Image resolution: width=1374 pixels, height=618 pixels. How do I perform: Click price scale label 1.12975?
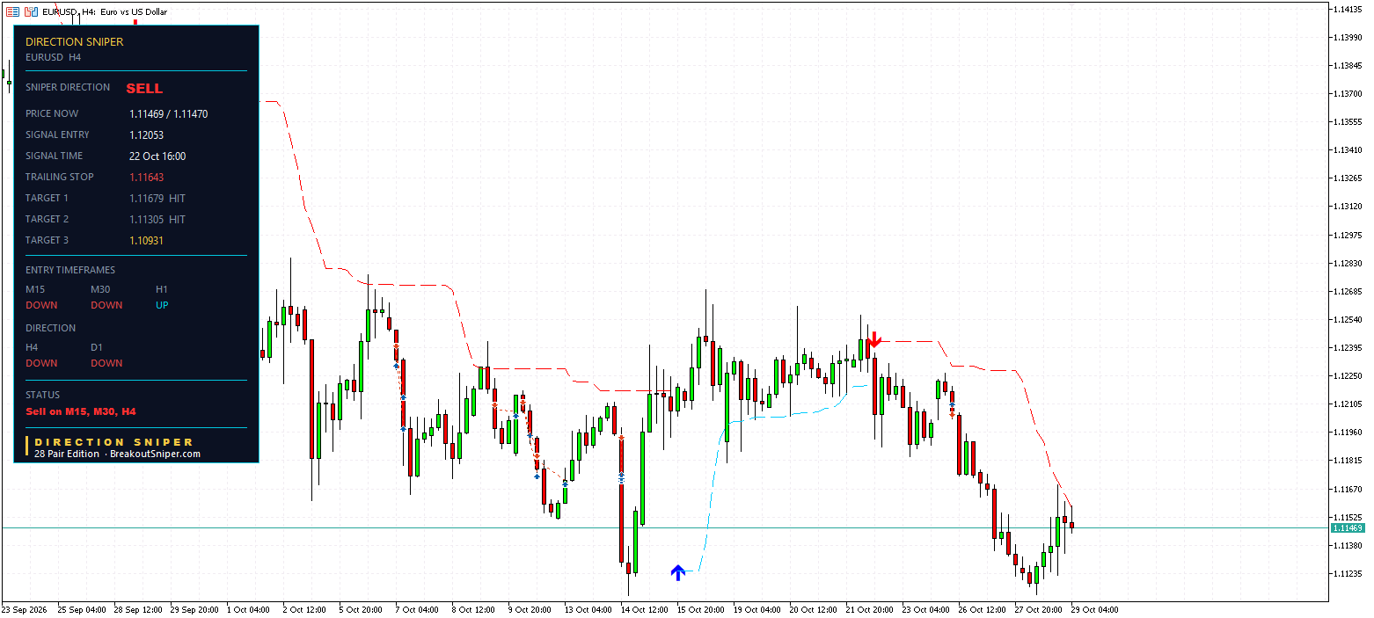1348,235
